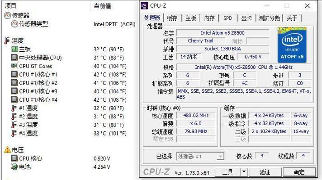Switch to the 主板 tab in CPU-Z
This screenshot has height=180, width=322.
pos(191,18)
